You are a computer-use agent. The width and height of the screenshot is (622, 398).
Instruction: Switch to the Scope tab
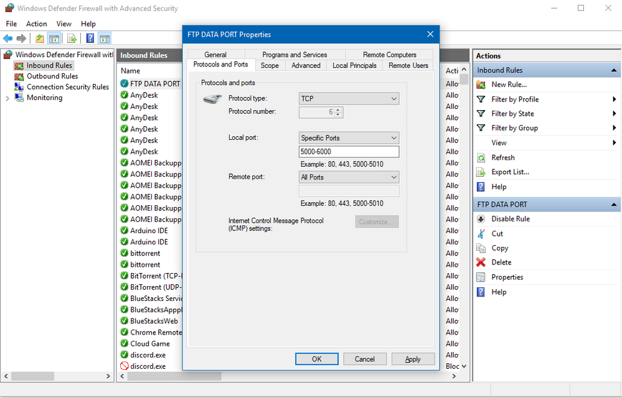270,65
